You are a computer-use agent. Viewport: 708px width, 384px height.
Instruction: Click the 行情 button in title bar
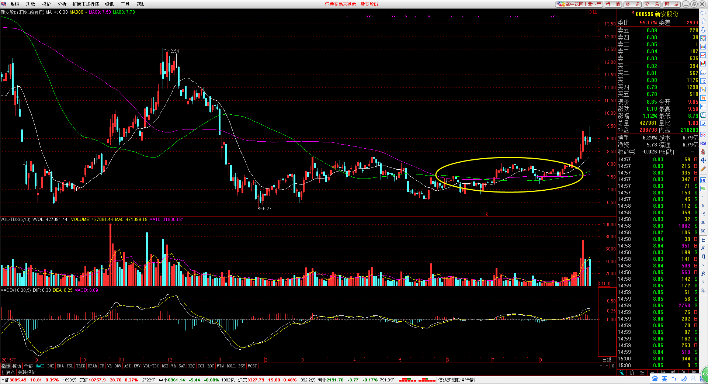tap(613, 4)
